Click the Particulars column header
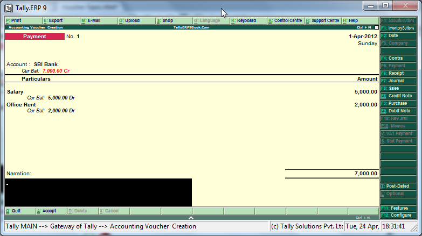 [36, 79]
